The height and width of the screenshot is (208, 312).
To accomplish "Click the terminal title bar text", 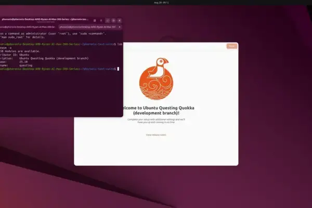I will (x=45, y=19).
